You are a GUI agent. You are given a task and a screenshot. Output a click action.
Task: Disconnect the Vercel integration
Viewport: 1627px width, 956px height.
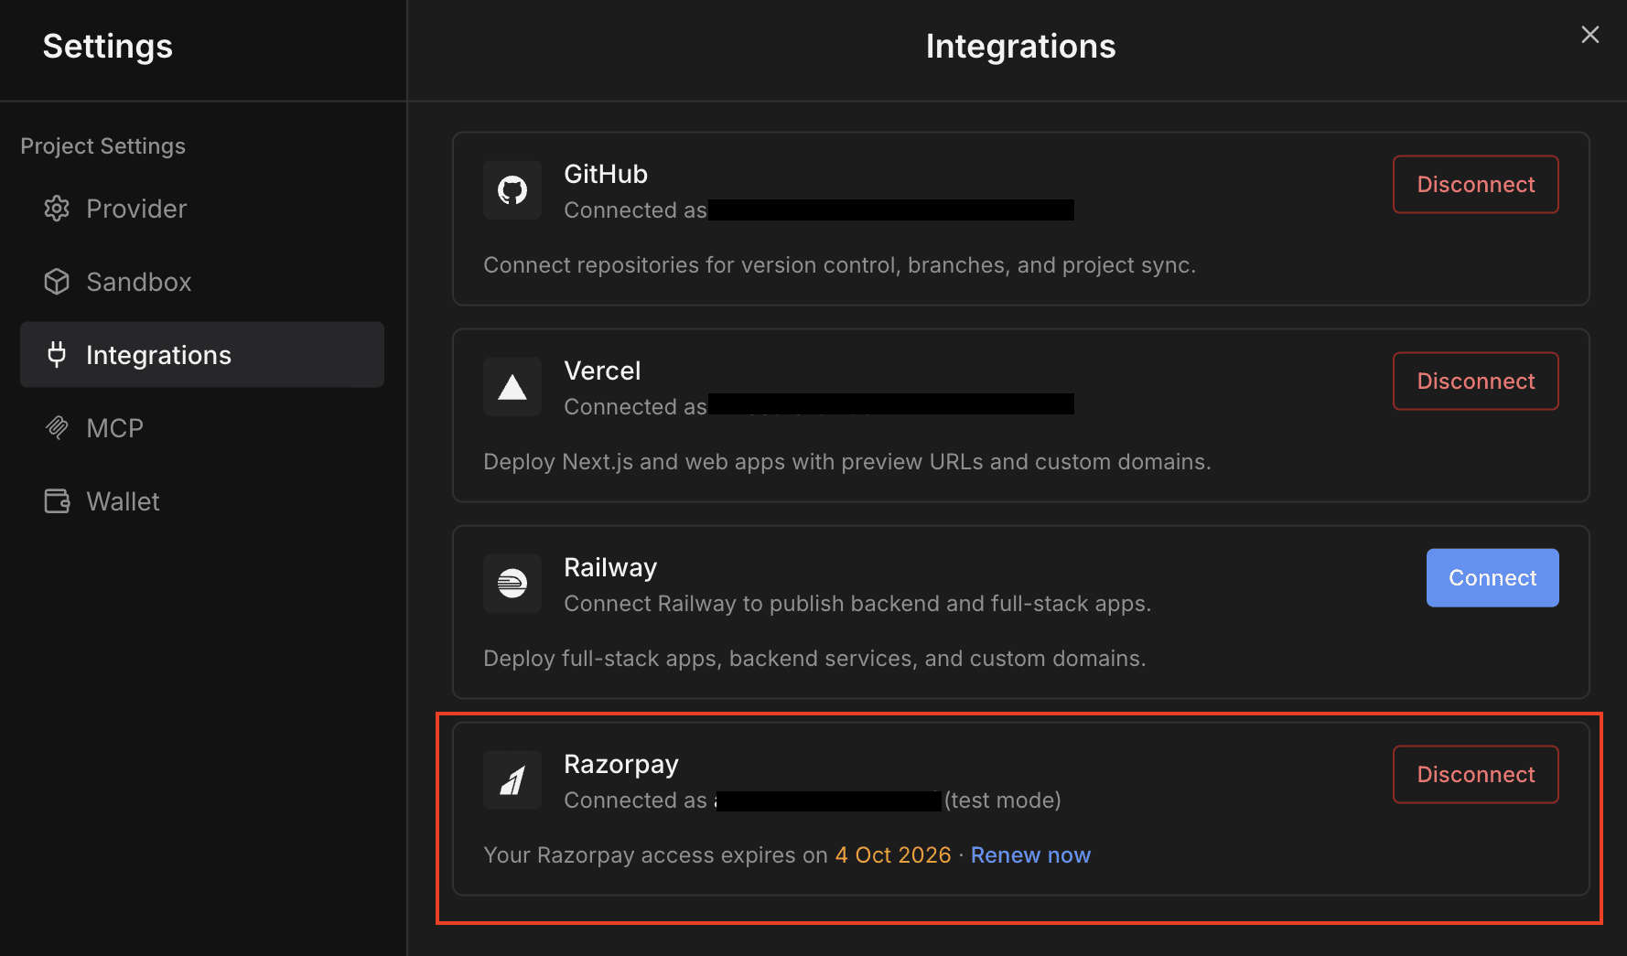pyautogui.click(x=1476, y=381)
